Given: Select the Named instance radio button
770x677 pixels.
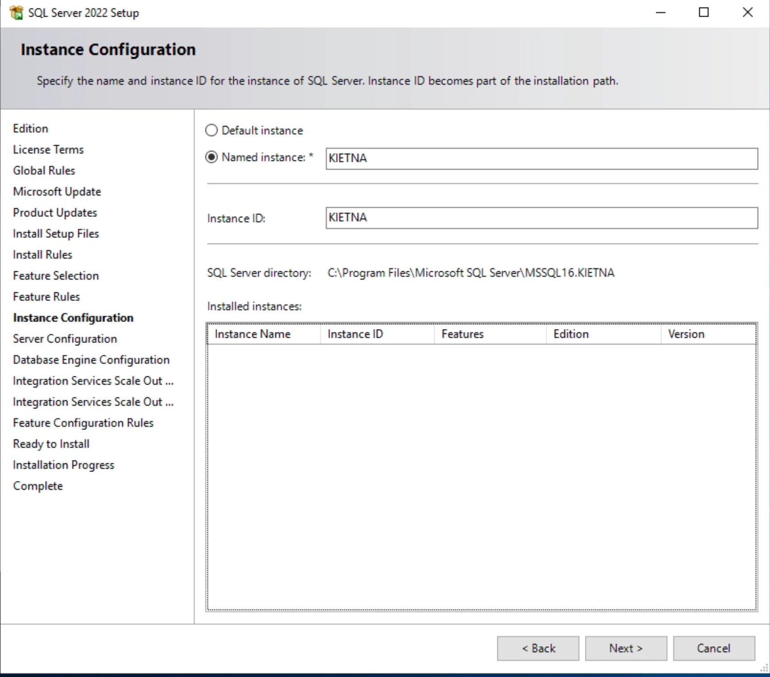Looking at the screenshot, I should point(211,157).
